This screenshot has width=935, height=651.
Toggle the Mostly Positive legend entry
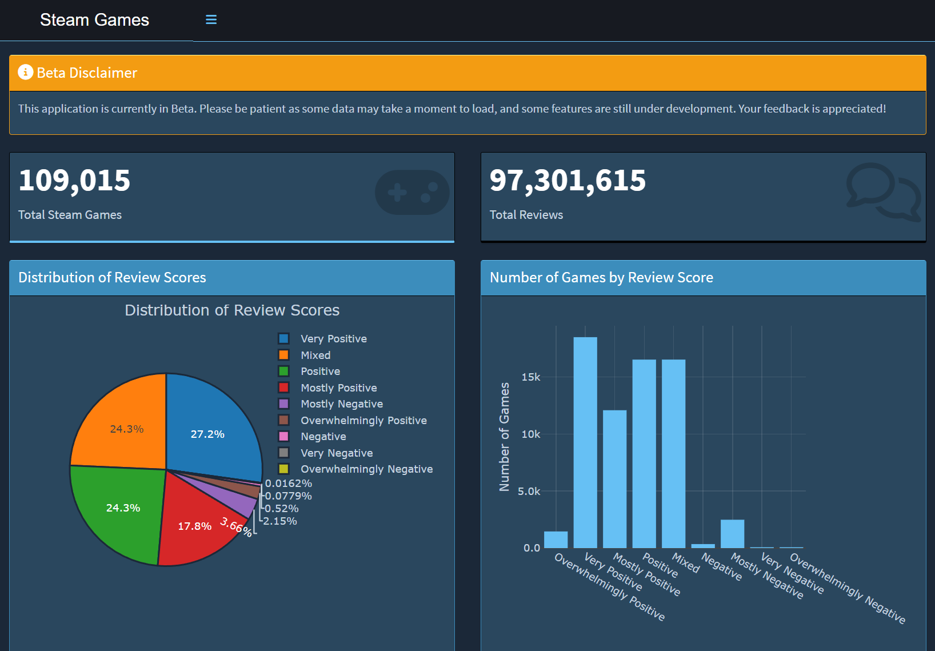(x=338, y=388)
